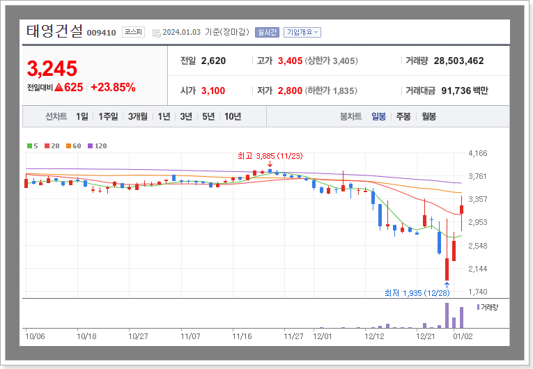Click the 10/06 date axis label

point(35,336)
